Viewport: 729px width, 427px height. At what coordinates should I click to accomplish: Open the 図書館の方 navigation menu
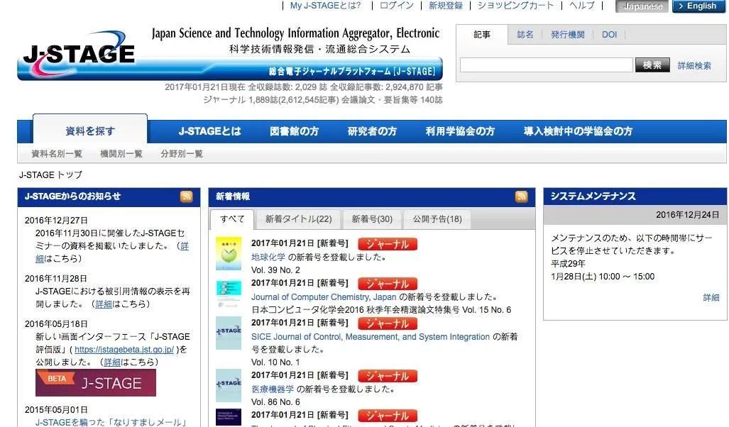[294, 131]
